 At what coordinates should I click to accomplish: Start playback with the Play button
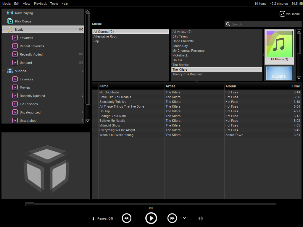point(151,218)
